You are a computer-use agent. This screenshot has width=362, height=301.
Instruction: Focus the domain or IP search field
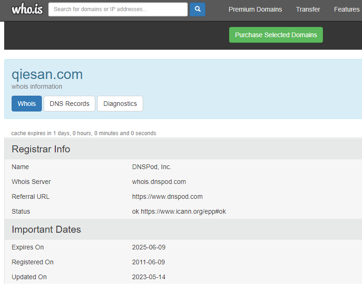tap(118, 9)
